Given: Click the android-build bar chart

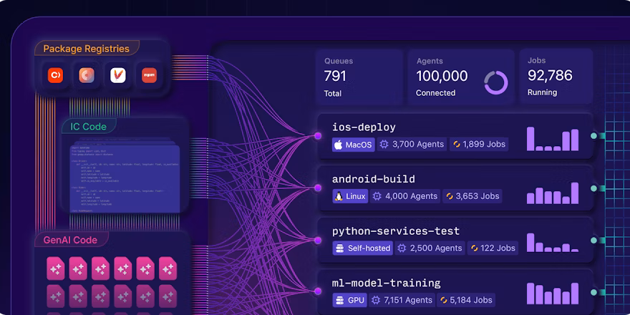Looking at the screenshot, I should click(553, 193).
